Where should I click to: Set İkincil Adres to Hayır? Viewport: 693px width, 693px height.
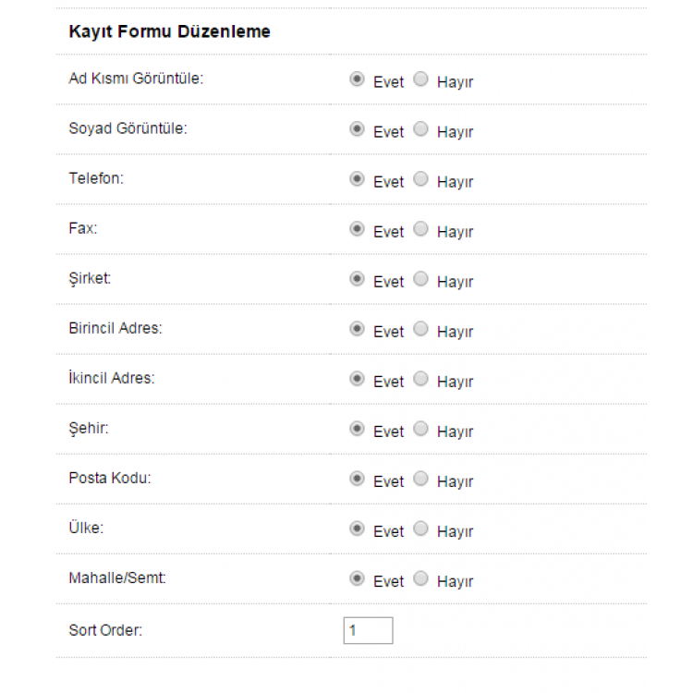click(x=420, y=379)
